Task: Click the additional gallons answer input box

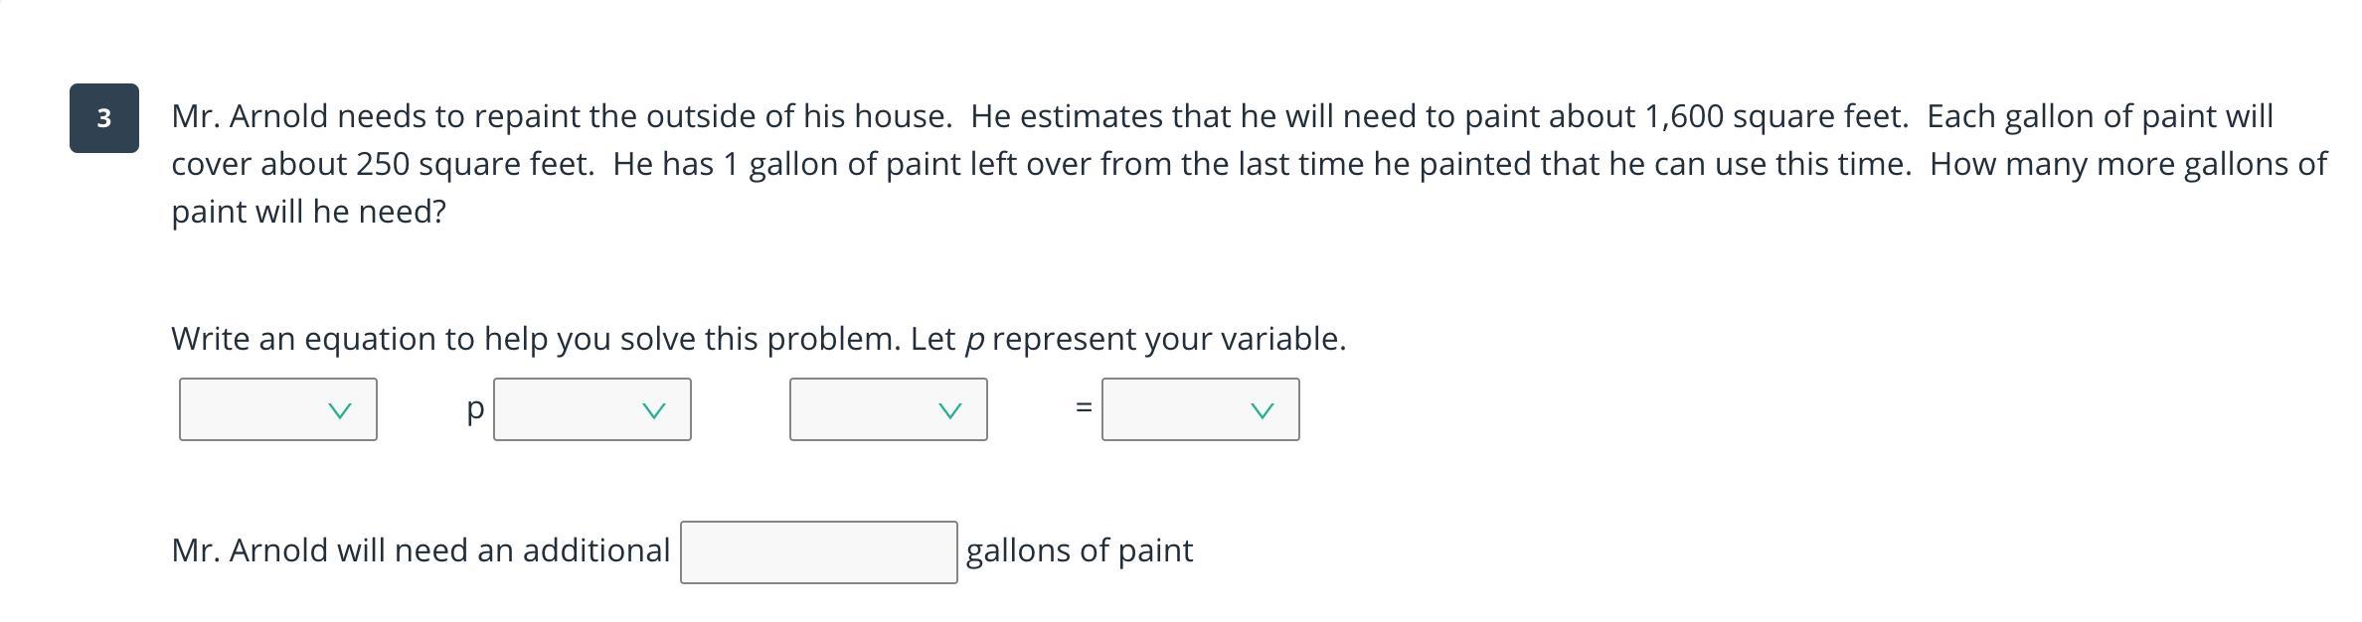Action: coord(818,552)
